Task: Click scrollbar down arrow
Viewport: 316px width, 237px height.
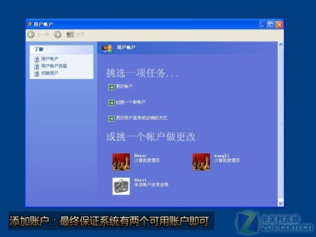Action: [x=281, y=204]
